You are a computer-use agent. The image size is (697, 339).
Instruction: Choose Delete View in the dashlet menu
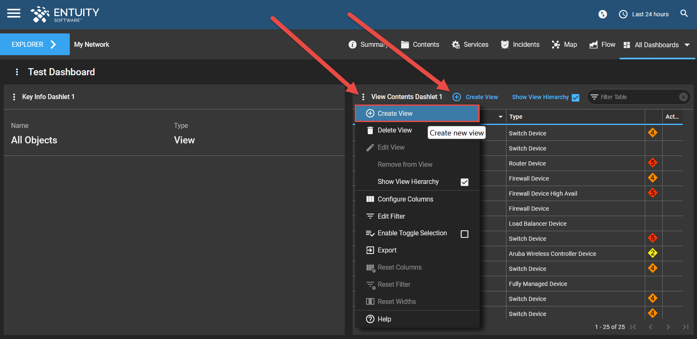pyautogui.click(x=417, y=130)
